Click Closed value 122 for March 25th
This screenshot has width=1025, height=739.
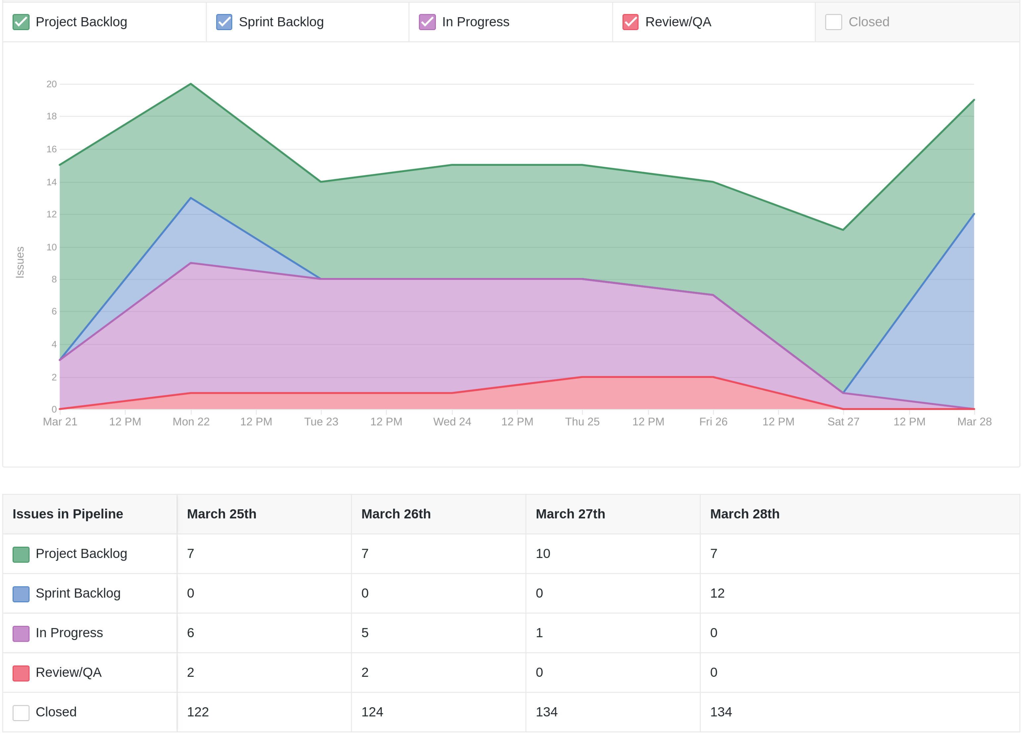[x=198, y=712]
